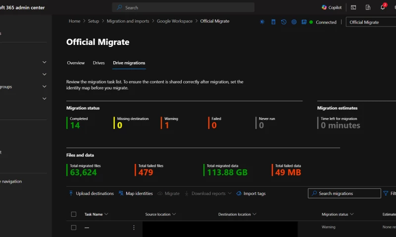Open the Copilot assistant
Viewport: 396px width, 237px height.
[331, 7]
